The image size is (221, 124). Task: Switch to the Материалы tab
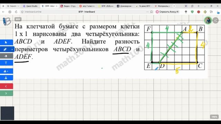(x=162, y=6)
